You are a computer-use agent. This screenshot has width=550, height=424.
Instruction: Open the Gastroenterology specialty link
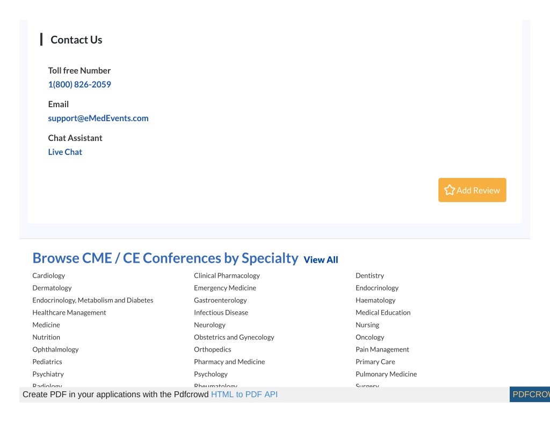[x=220, y=300]
